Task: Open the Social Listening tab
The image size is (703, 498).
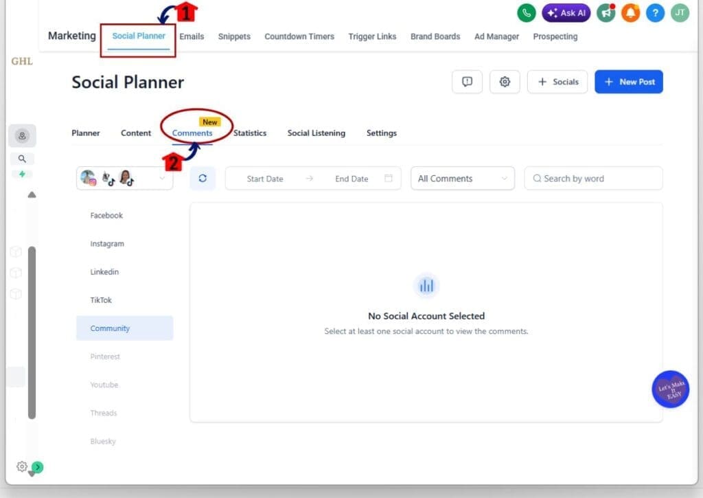Action: point(316,133)
